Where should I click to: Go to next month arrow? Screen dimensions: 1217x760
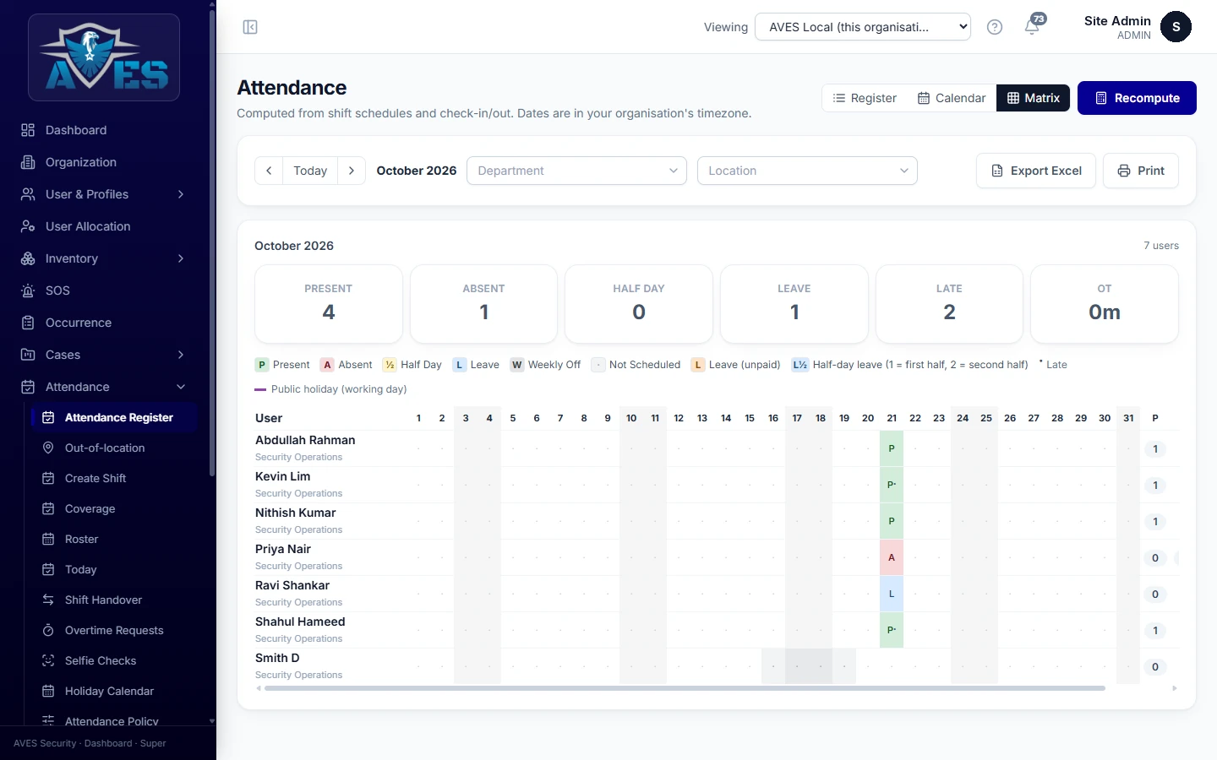click(352, 171)
